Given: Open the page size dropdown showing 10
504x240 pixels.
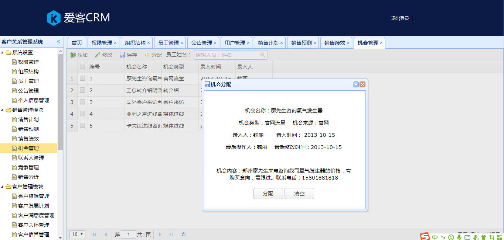Looking at the screenshot, I should (78, 234).
